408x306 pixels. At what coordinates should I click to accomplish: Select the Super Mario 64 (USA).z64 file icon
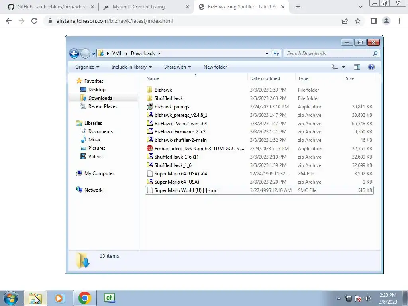[150, 174]
